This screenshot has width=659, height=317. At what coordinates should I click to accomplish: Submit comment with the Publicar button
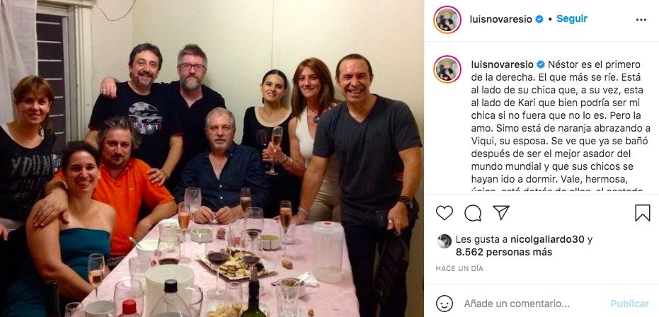pos(629,304)
